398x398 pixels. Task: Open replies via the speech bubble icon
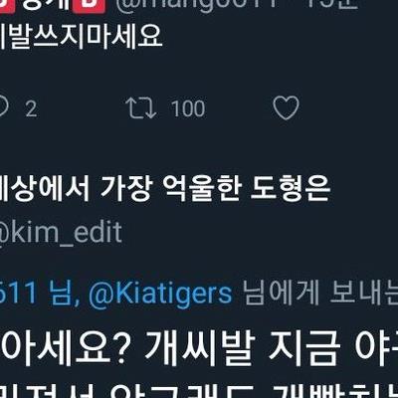(x=3, y=106)
